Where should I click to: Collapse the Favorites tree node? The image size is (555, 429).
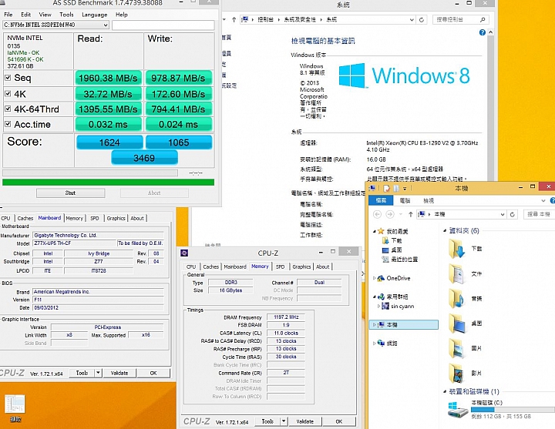coord(374,231)
